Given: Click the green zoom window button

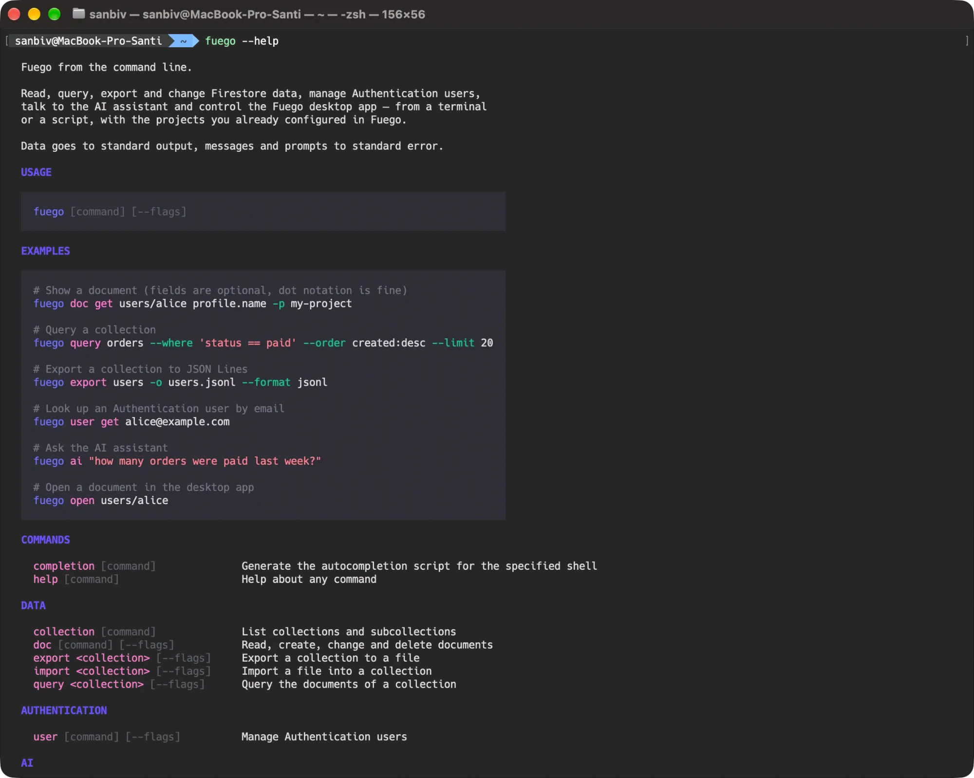Looking at the screenshot, I should click(54, 14).
